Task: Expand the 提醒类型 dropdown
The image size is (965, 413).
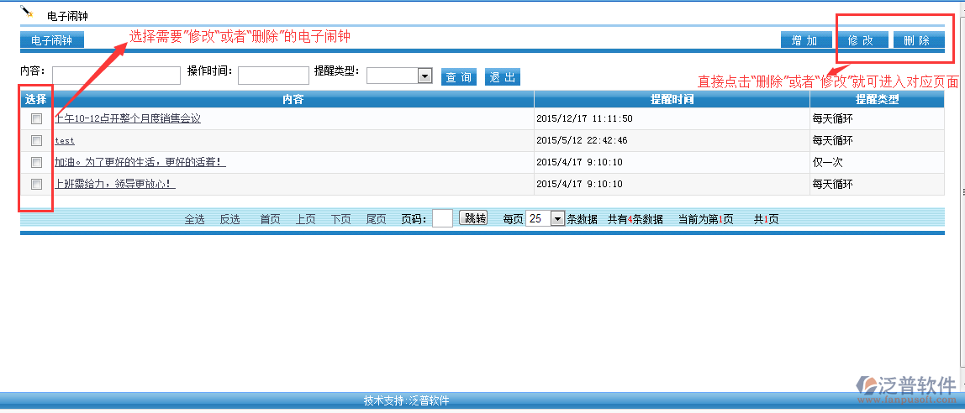Action: (x=424, y=76)
